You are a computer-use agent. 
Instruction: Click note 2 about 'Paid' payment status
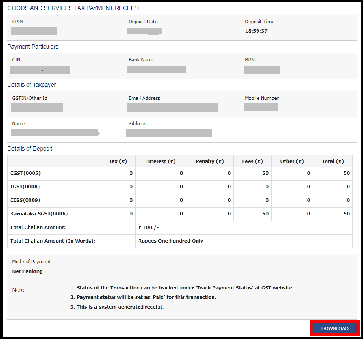click(x=143, y=297)
